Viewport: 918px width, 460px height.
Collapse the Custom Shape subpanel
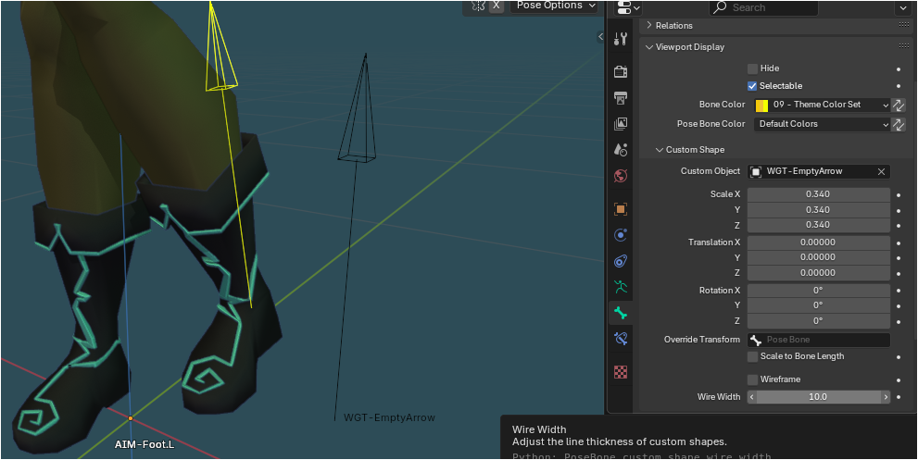click(x=660, y=150)
